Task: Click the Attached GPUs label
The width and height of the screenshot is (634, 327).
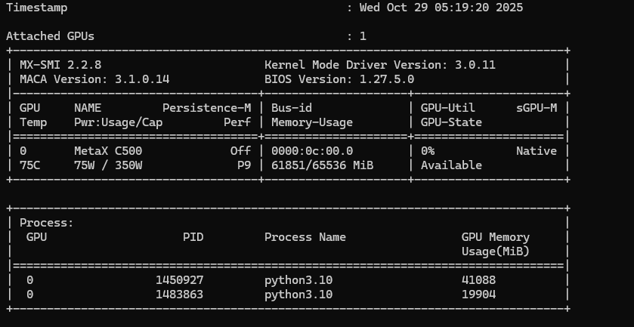Action: pos(50,36)
